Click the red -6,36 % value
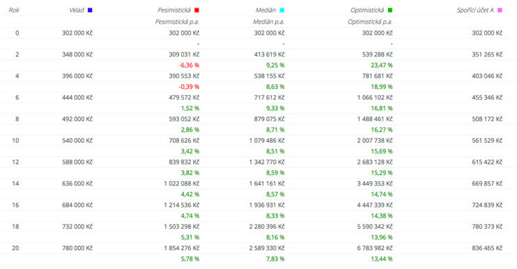 point(190,66)
